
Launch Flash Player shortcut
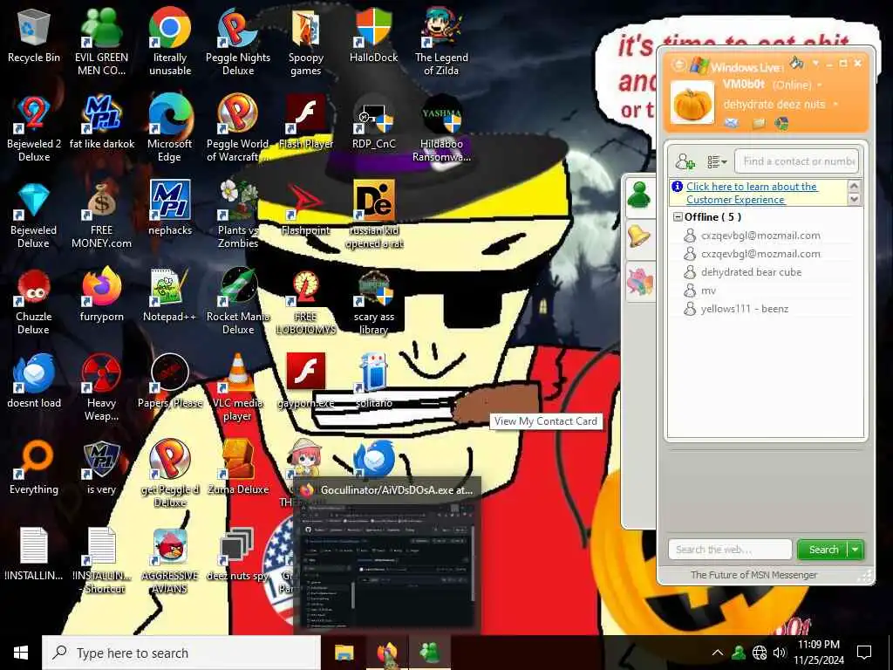(x=306, y=122)
